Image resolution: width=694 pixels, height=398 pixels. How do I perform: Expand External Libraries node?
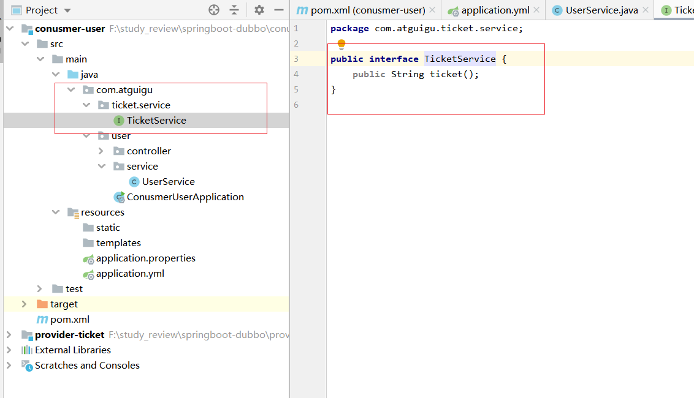[x=9, y=350]
